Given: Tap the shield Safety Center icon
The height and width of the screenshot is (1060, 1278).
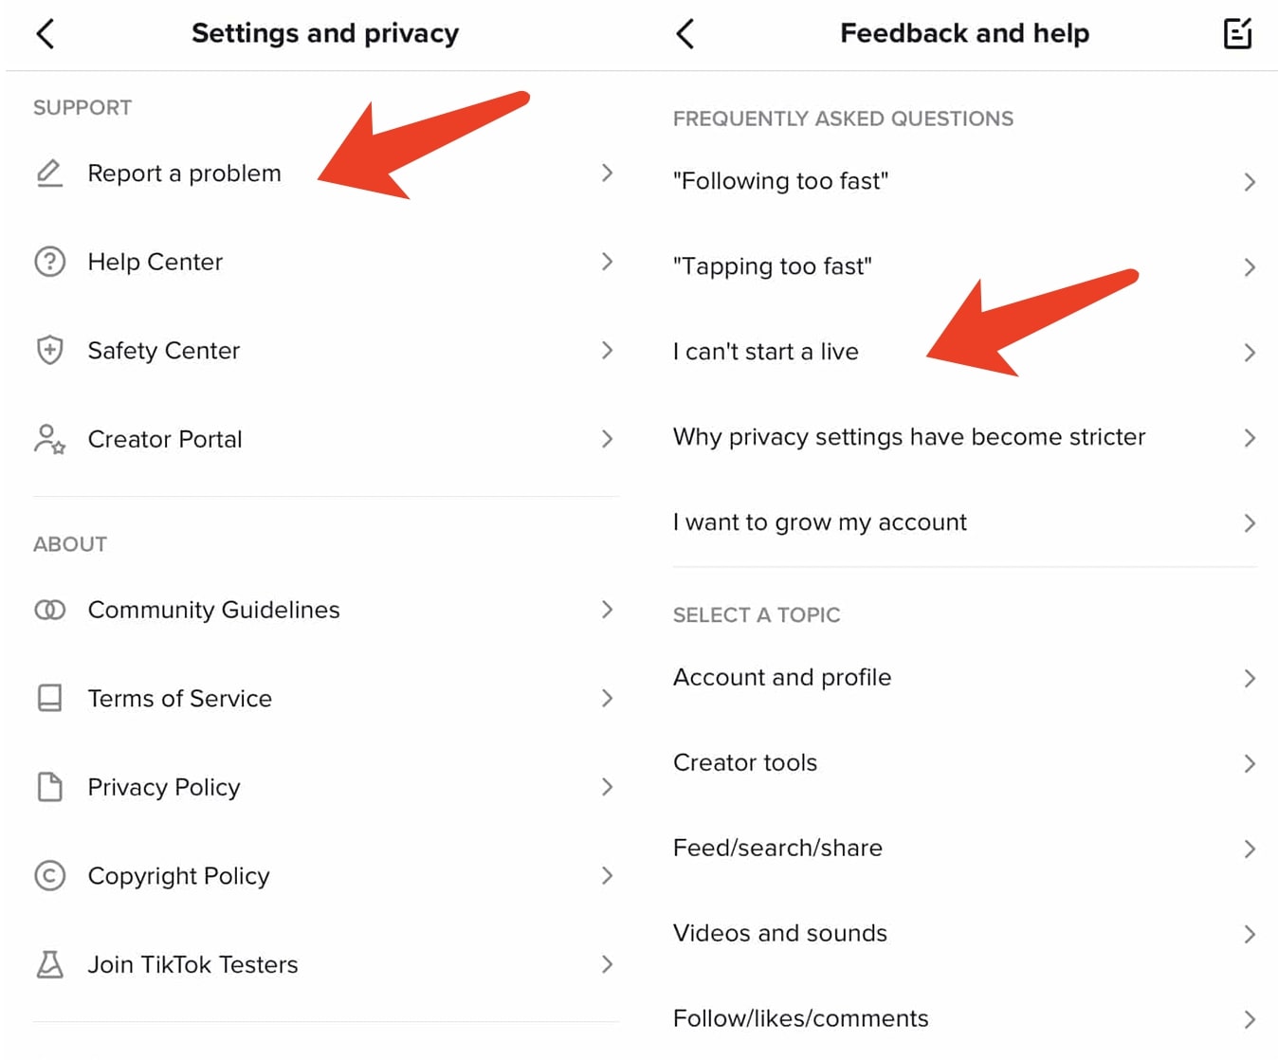Looking at the screenshot, I should tap(49, 351).
